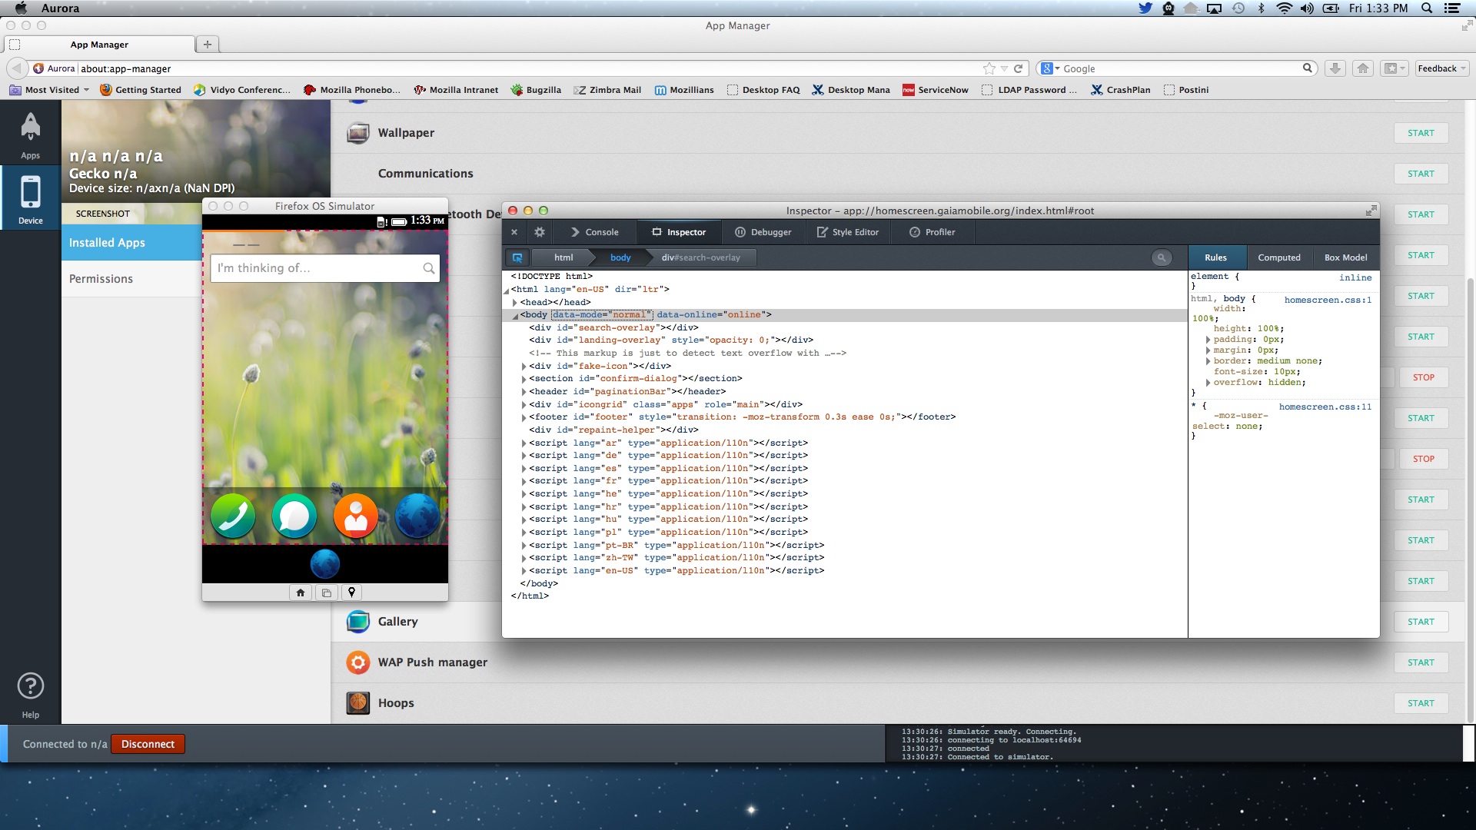Select div#search-overlay in breadcrumbs
Screen dimensions: 1476x830
pyautogui.click(x=700, y=258)
